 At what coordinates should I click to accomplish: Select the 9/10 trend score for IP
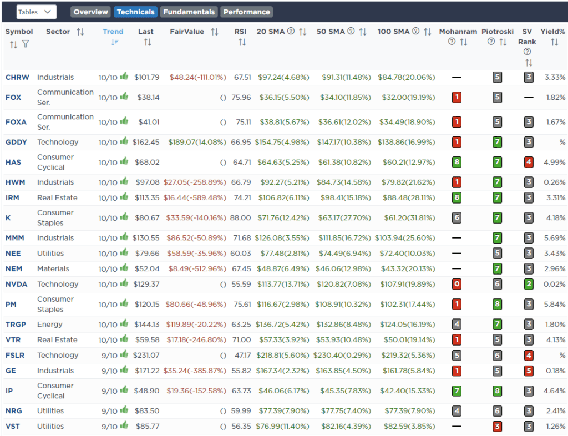[109, 391]
